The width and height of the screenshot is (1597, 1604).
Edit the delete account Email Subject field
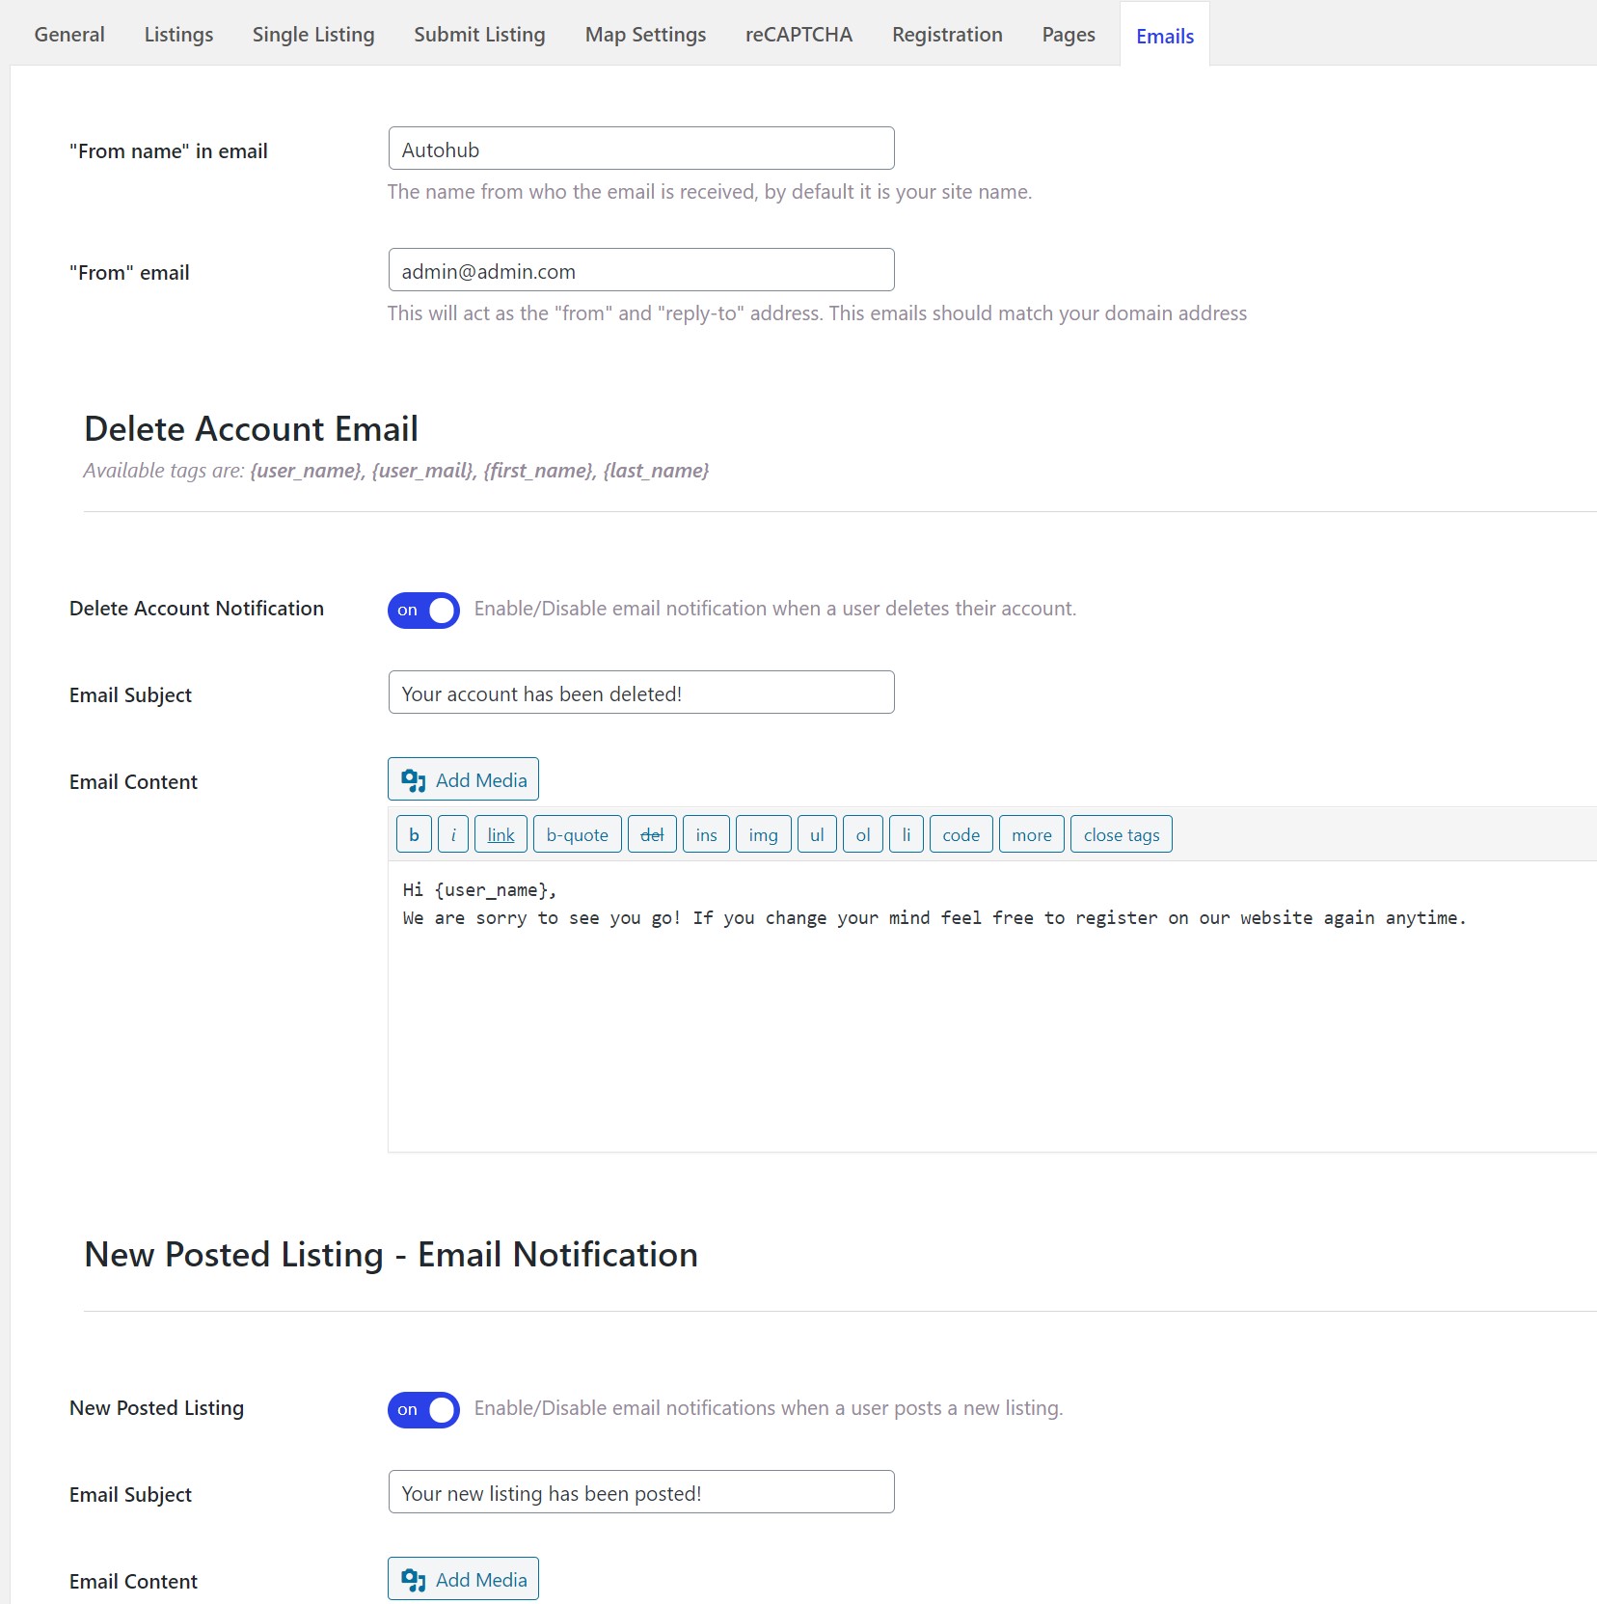[x=641, y=693]
